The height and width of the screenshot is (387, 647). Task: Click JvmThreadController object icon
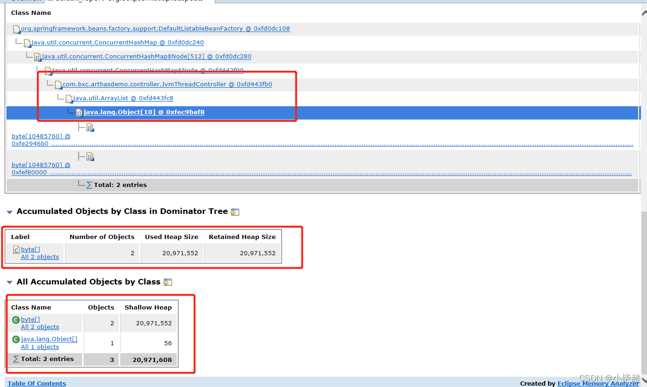[x=58, y=85]
